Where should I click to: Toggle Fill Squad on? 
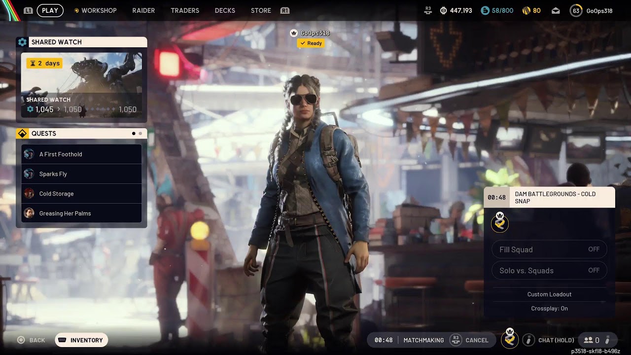pos(549,249)
